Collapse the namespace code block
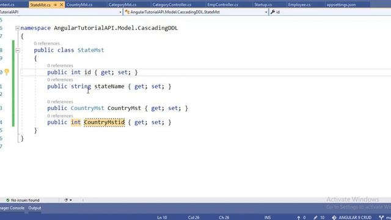 [18, 28]
